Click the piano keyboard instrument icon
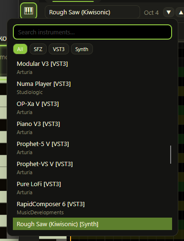The height and width of the screenshot is (241, 184). (29, 11)
